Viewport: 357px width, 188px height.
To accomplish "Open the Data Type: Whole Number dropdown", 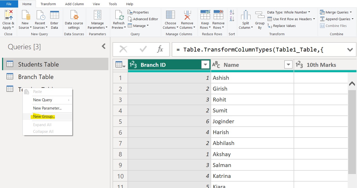I will point(288,12).
